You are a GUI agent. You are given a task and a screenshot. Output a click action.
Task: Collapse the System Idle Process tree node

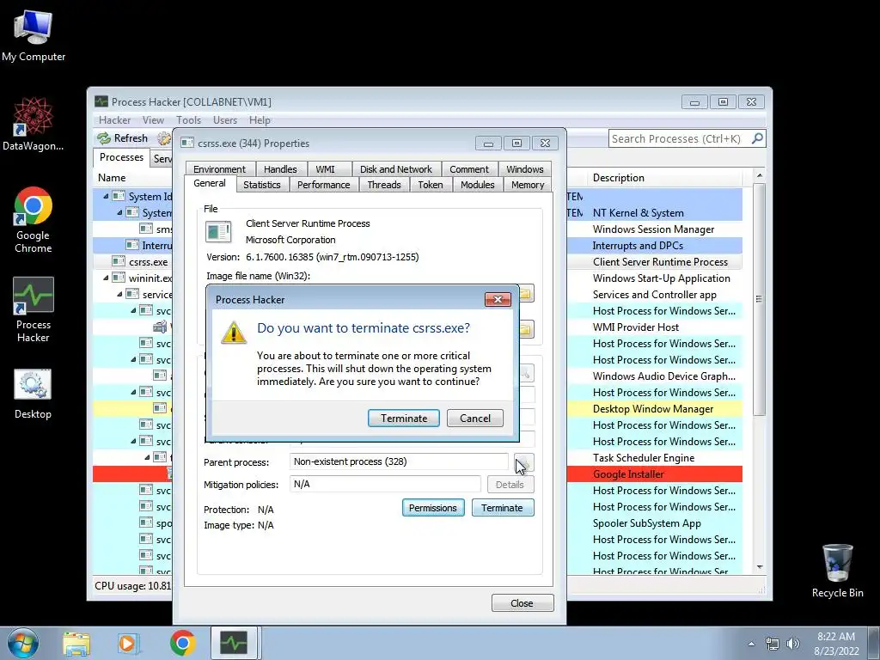coord(106,197)
